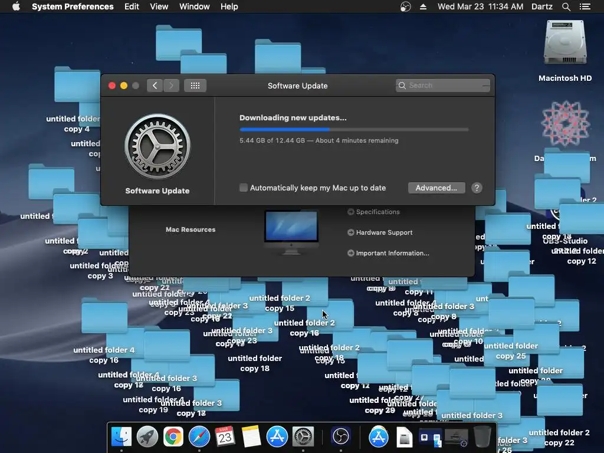The image size is (604, 453).
Task: Close the Software Update window
Action: (x=112, y=86)
